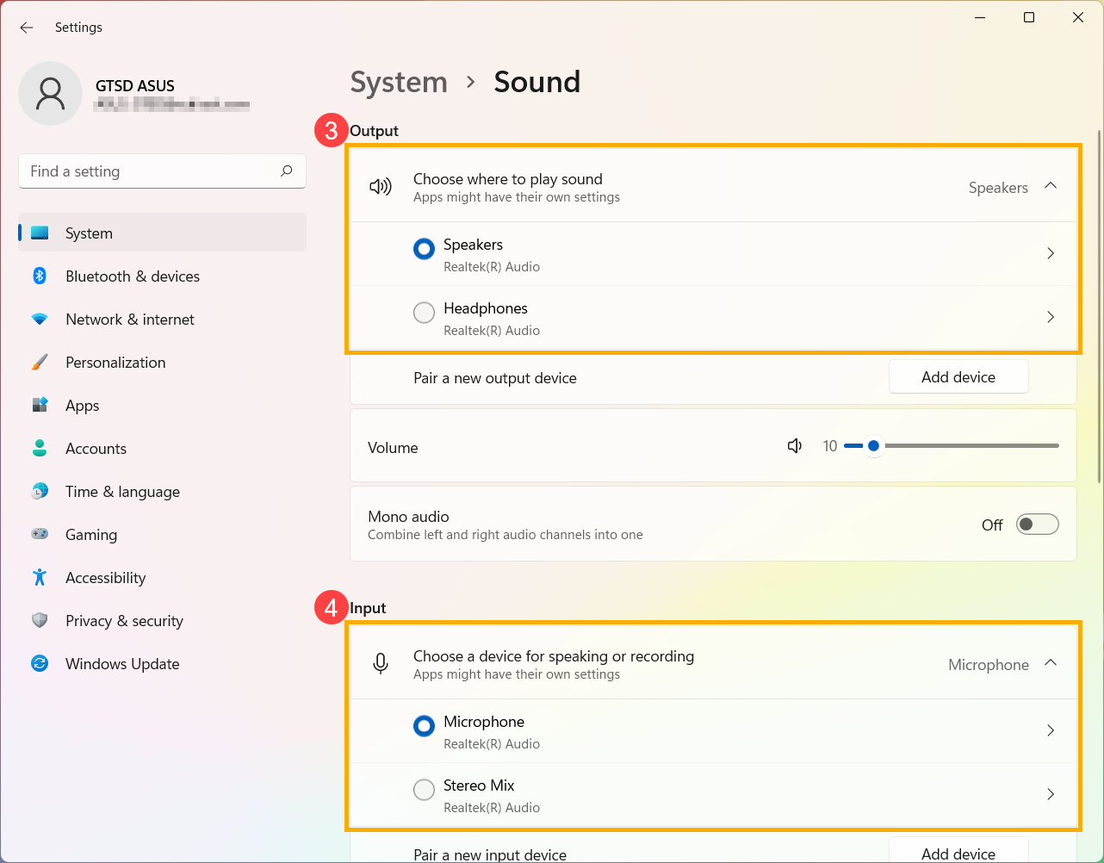Mute using the volume speaker icon

[x=795, y=446]
